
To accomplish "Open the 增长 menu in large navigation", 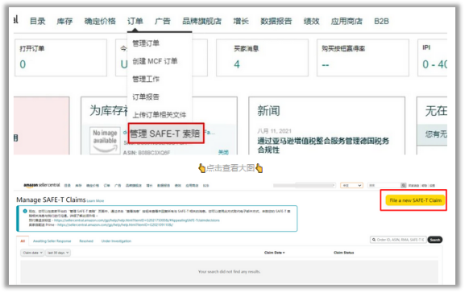I will pyautogui.click(x=240, y=21).
